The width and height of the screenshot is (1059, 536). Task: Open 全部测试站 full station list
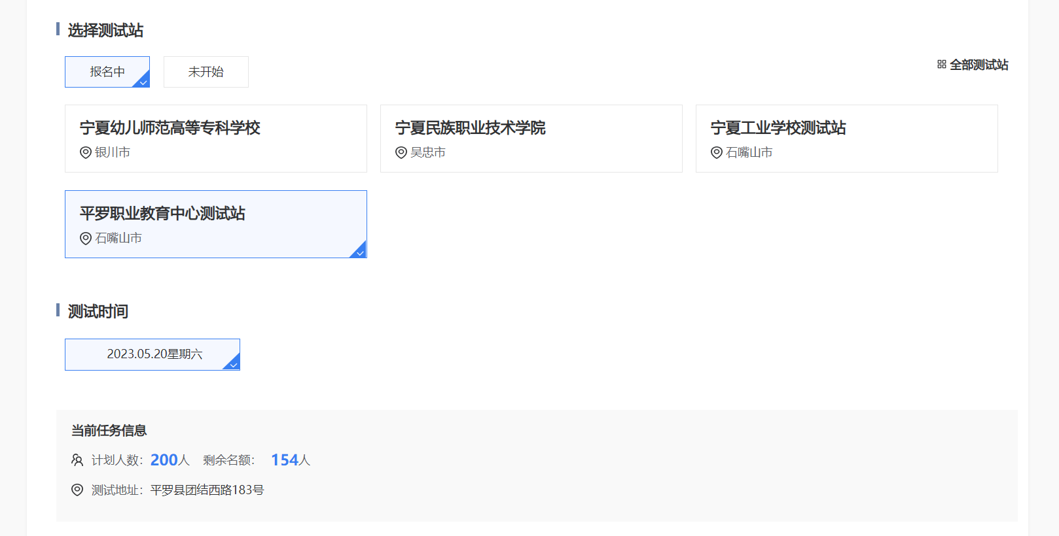point(978,65)
